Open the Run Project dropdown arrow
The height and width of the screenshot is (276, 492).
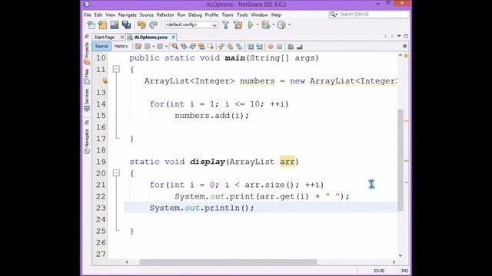coord(258,25)
